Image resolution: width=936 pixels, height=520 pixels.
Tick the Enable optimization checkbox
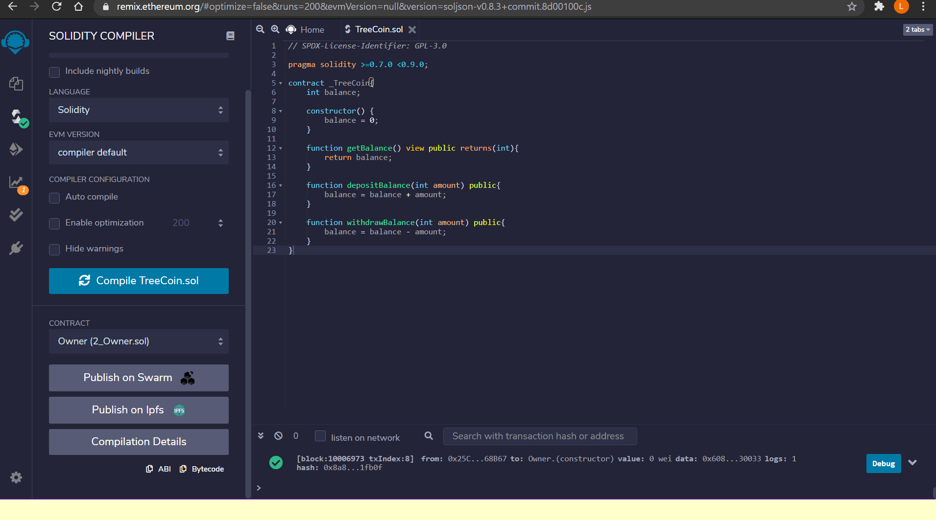pos(54,224)
